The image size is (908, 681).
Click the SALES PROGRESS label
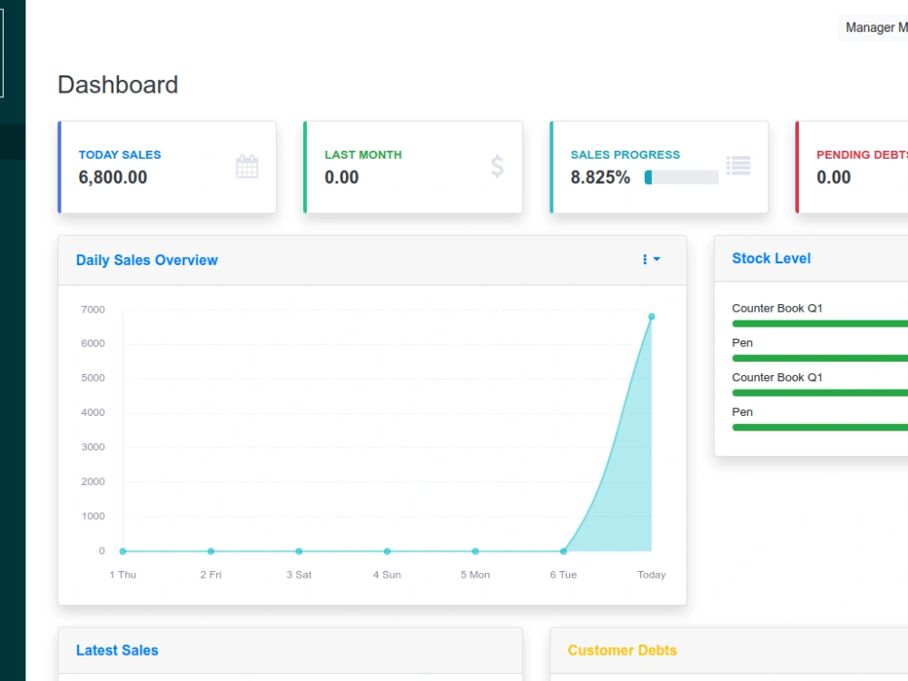[626, 154]
